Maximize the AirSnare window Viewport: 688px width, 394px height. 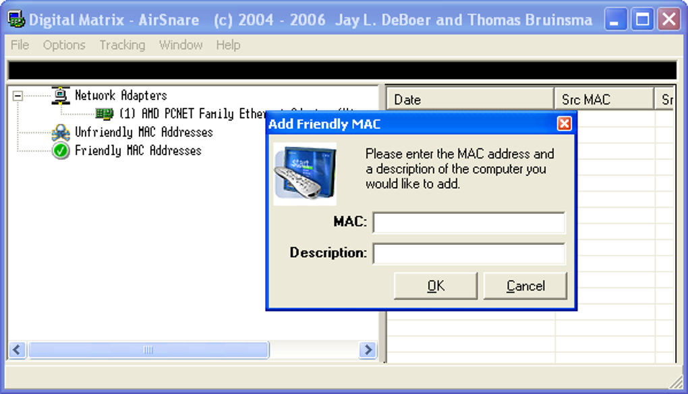[642, 20]
